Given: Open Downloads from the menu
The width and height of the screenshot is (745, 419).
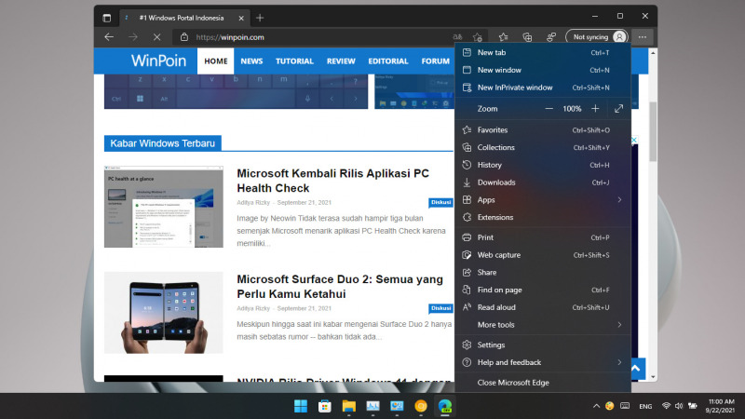Looking at the screenshot, I should click(543, 182).
